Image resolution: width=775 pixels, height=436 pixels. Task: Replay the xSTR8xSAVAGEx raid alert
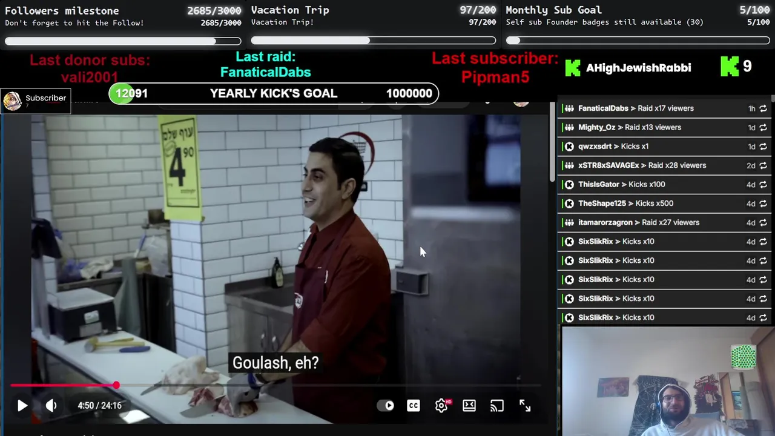tap(763, 165)
